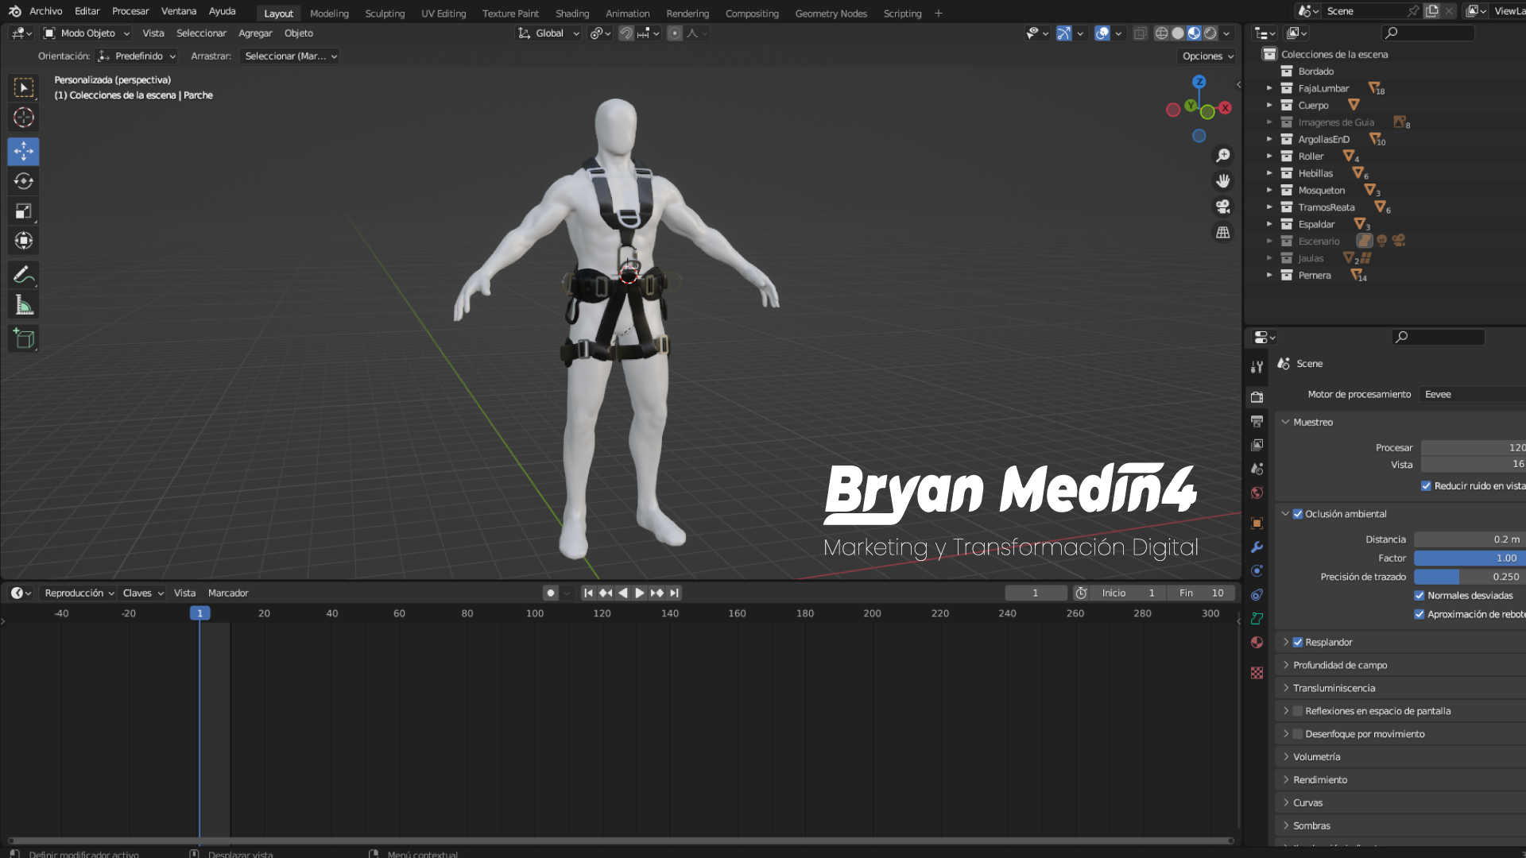Open the Modo Objeto mode dropdown
Viewport: 1526px width, 858px height.
point(87,33)
